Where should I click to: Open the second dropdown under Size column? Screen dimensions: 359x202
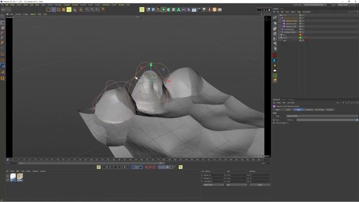pyautogui.click(x=236, y=185)
